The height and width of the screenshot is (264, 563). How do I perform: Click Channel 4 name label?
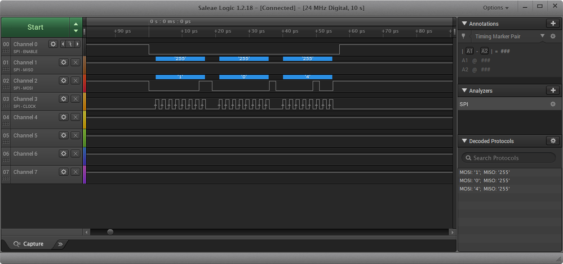tap(25, 117)
